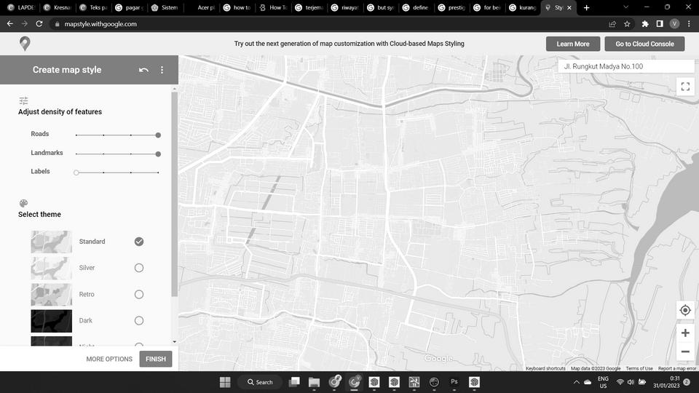Select the Retro theme radio button

tap(139, 294)
